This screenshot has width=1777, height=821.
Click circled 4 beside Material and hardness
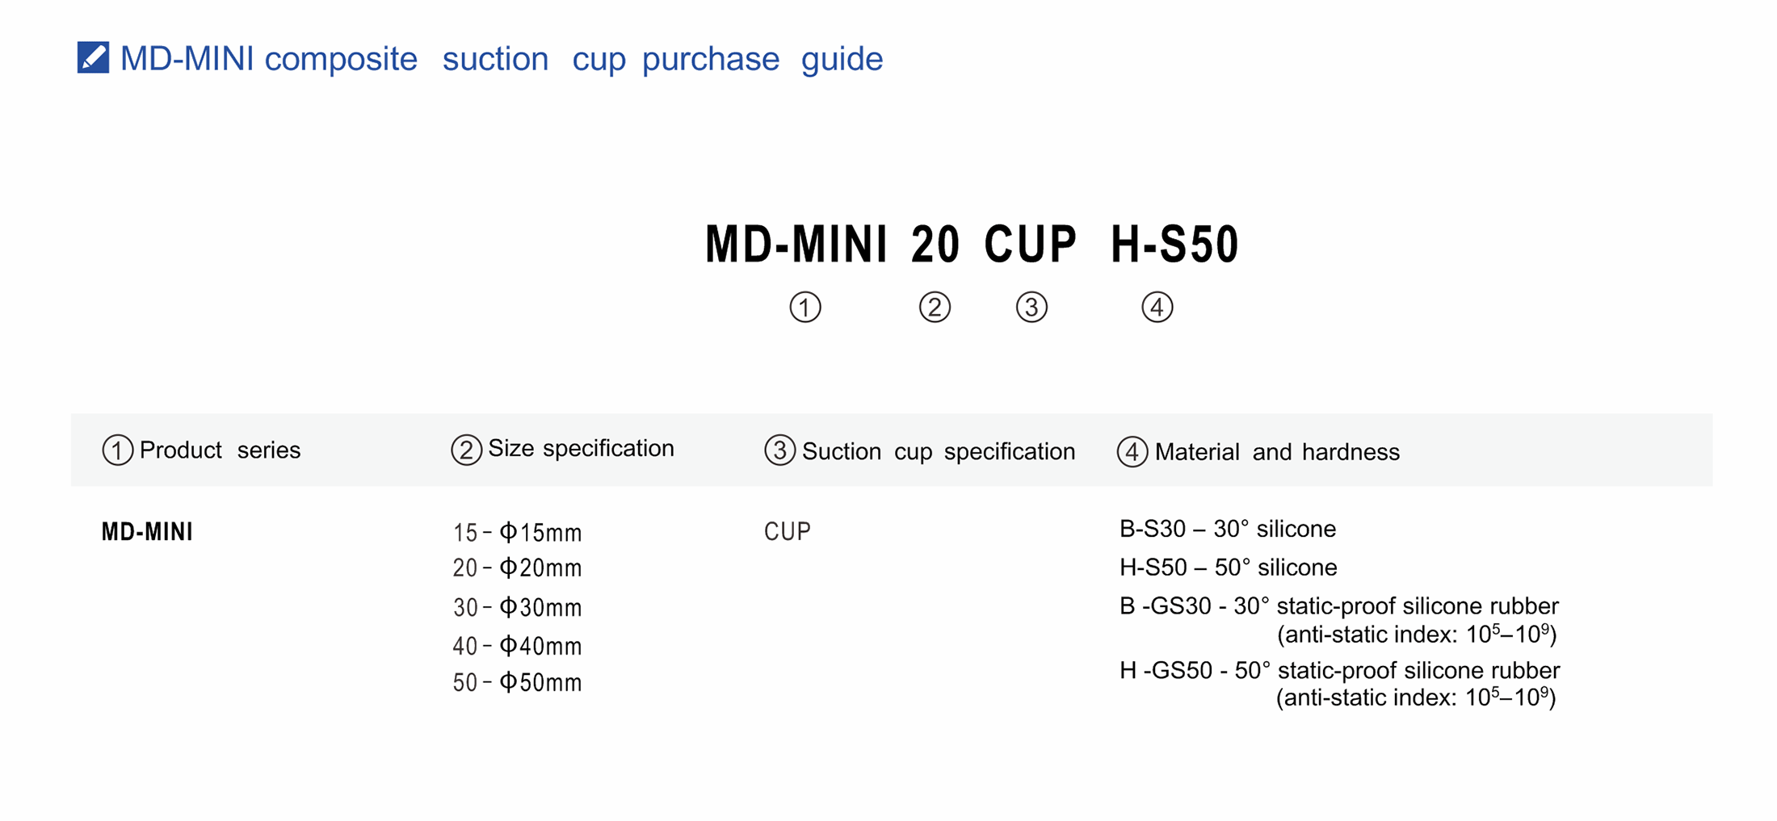[1132, 452]
